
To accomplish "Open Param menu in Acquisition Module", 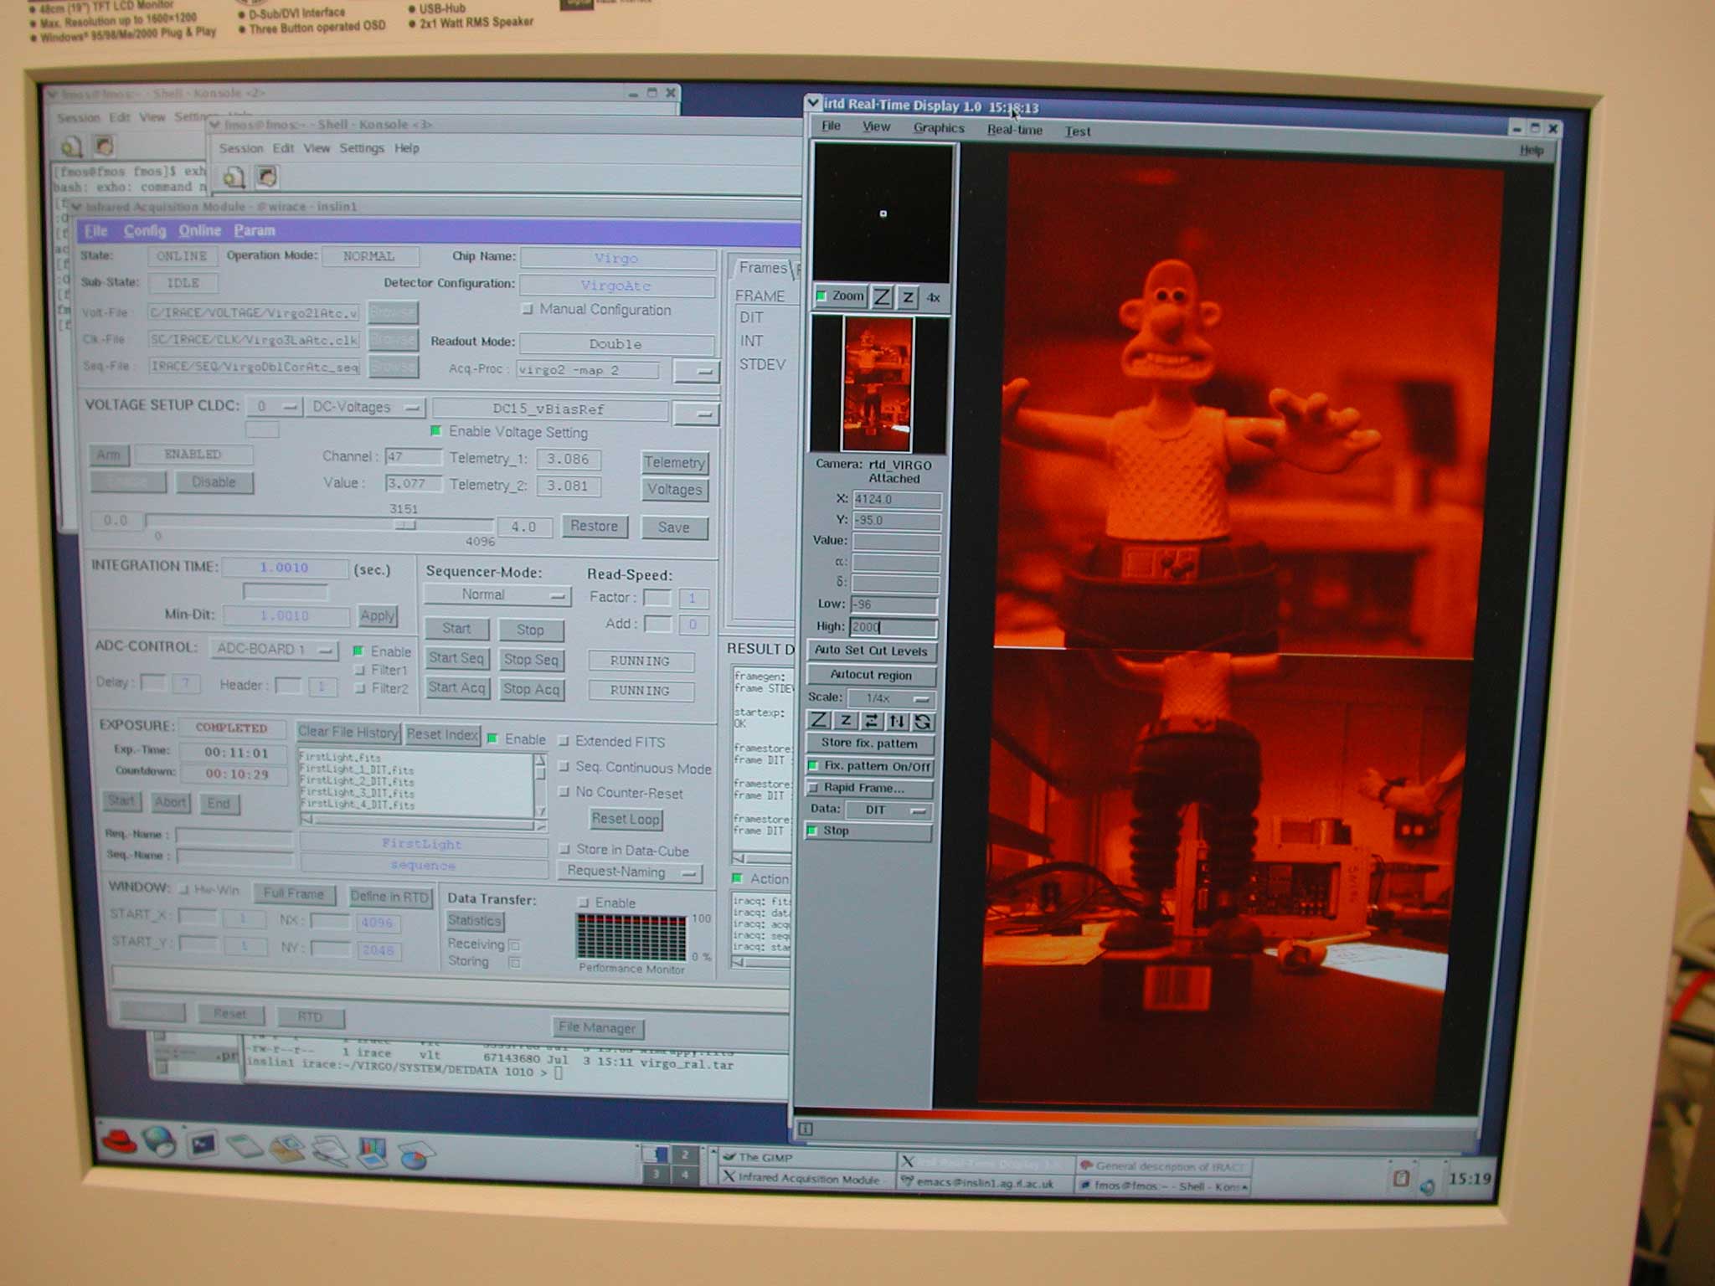I will pyautogui.click(x=255, y=230).
